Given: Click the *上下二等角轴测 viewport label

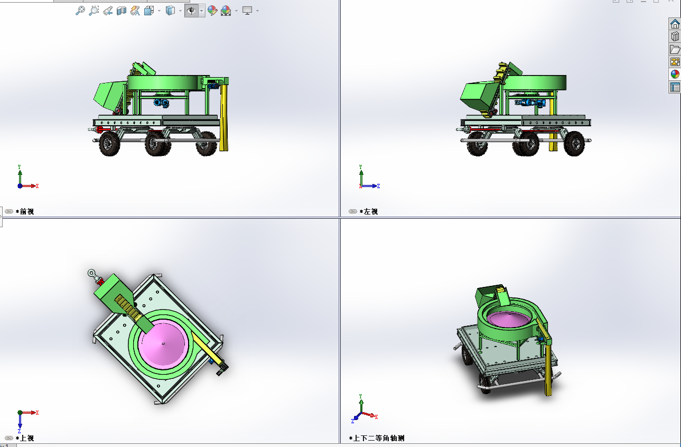Looking at the screenshot, I should tap(377, 438).
